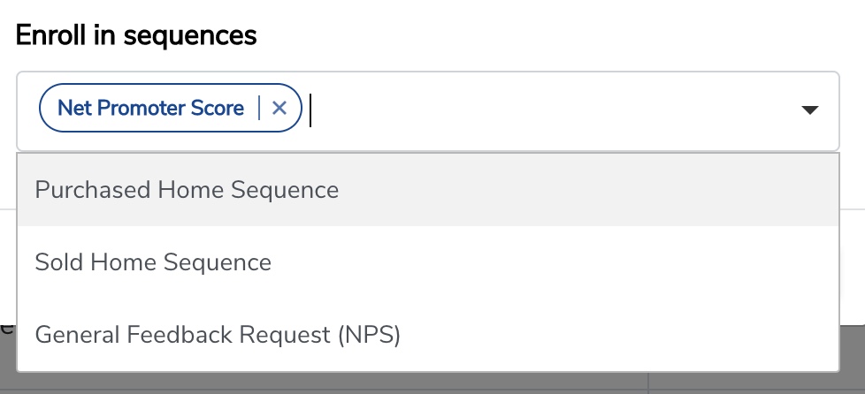The width and height of the screenshot is (865, 394).
Task: Focus the sequences search input field
Action: coord(531,110)
